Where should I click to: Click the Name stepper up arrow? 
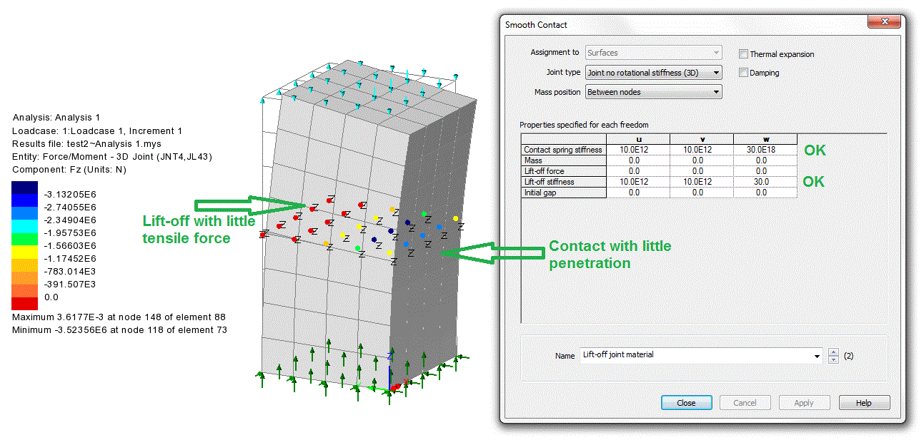pos(833,352)
